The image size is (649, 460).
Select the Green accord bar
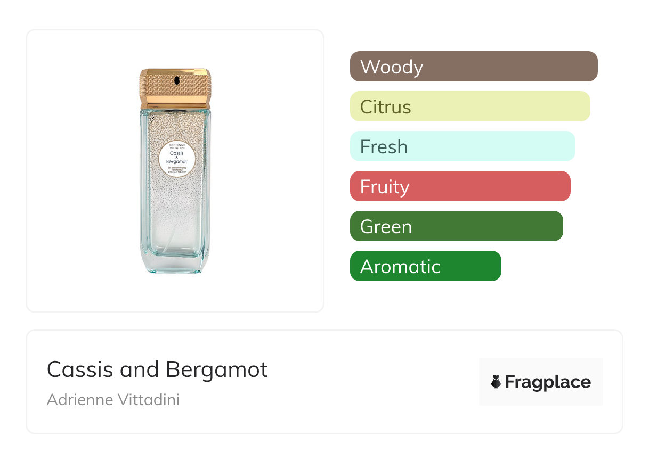pos(456,226)
